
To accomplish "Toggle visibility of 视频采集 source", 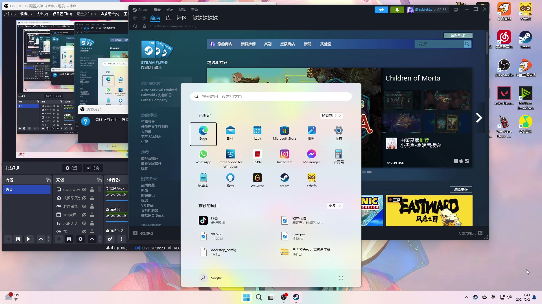I will pos(84,198).
